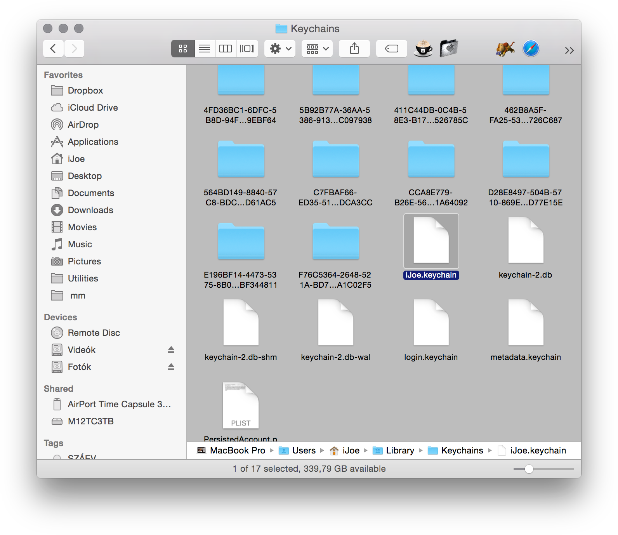Go back with the left chevron button
This screenshot has width=618, height=535.
(x=53, y=49)
